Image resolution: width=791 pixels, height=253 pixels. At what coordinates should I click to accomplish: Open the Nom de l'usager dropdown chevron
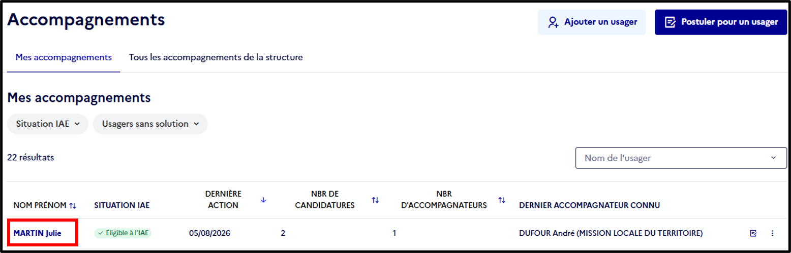pos(773,158)
